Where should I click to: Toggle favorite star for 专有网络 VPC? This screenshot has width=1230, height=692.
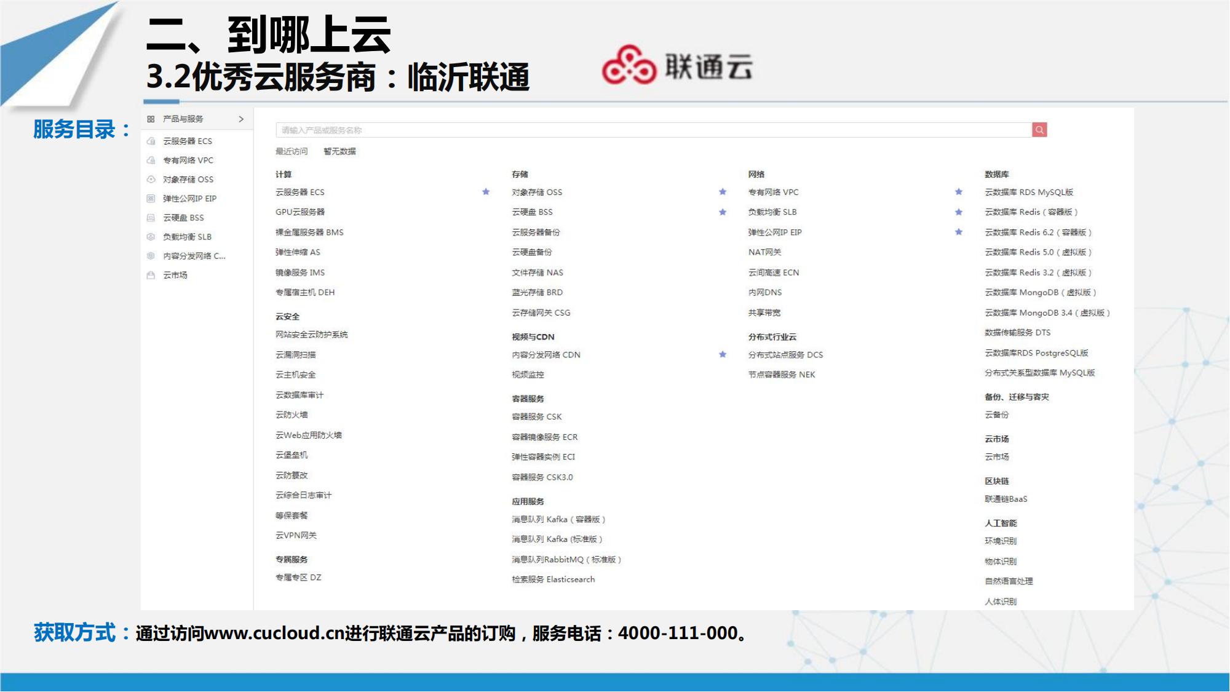point(959,192)
